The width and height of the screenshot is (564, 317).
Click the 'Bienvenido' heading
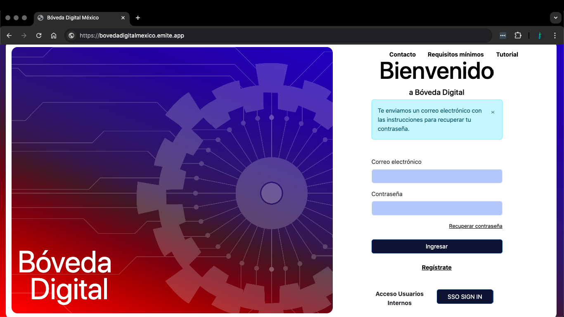pos(437,71)
